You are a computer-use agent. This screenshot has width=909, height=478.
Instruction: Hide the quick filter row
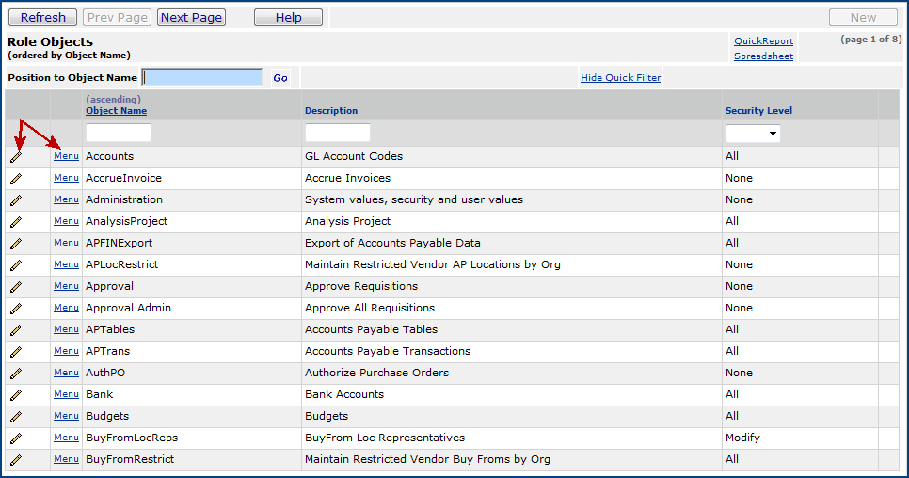pos(620,78)
